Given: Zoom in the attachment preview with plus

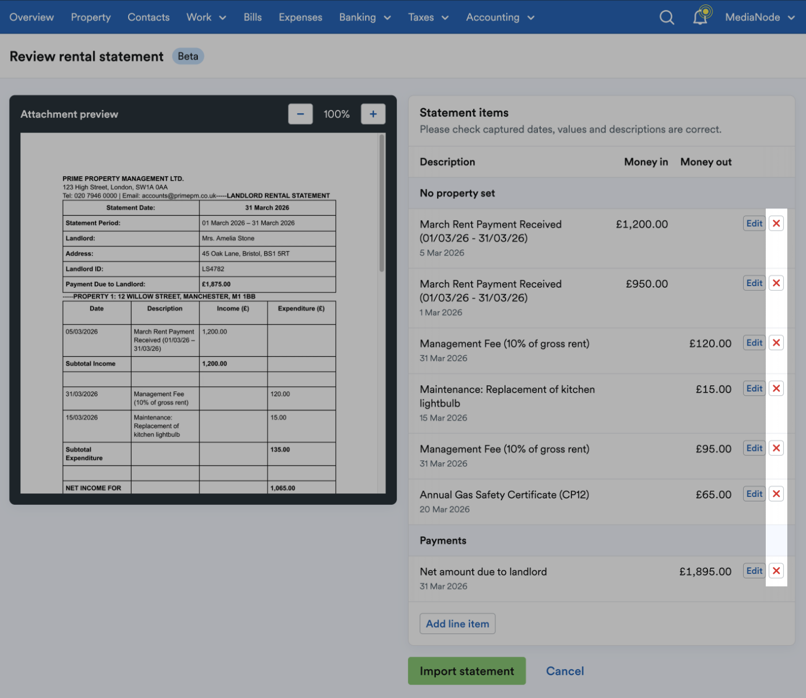Looking at the screenshot, I should tap(373, 114).
